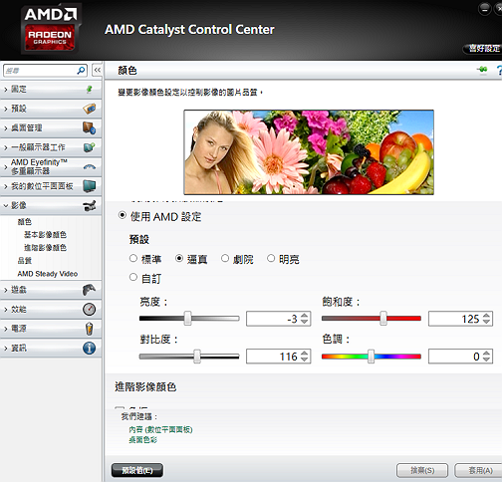502x482 pixels.
Task: Collapse the 影像 section chevron
Action: 6,206
